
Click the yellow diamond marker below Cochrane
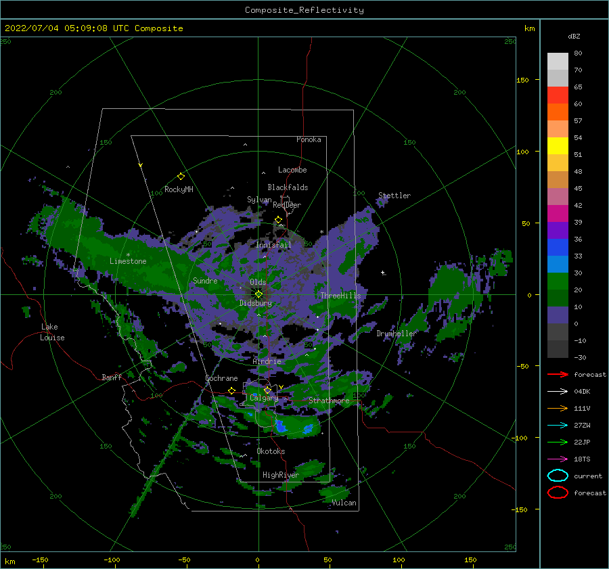[x=231, y=390]
